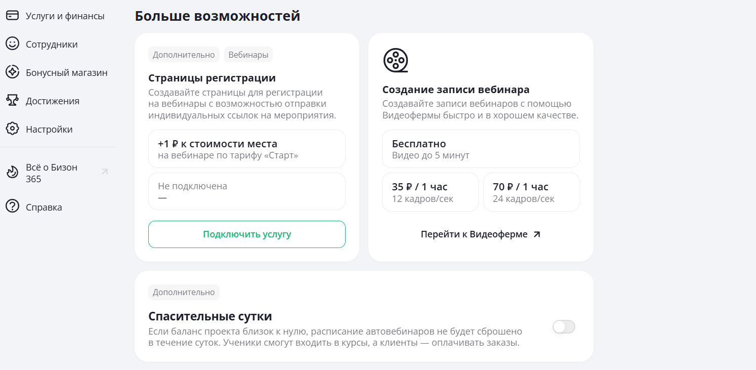Click the smiley face Сотрудники icon
This screenshot has width=756, height=370.
[12, 44]
